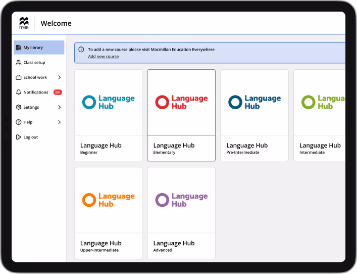
Task: Click the Elementary level label
Action: point(164,152)
